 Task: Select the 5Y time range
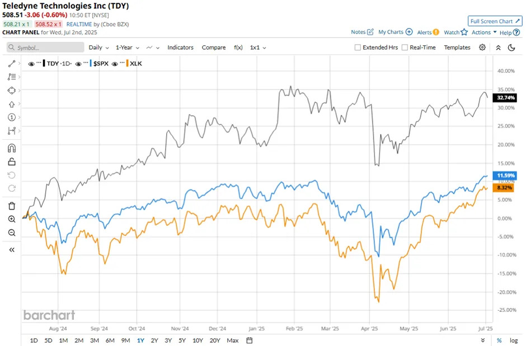(182, 340)
